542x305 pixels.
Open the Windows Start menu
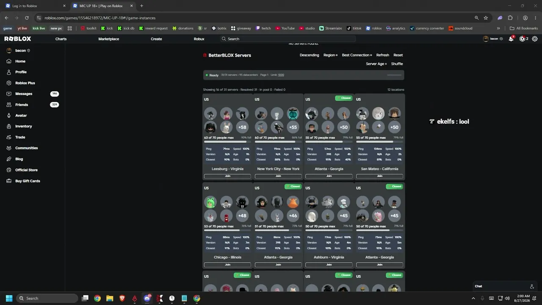9,298
